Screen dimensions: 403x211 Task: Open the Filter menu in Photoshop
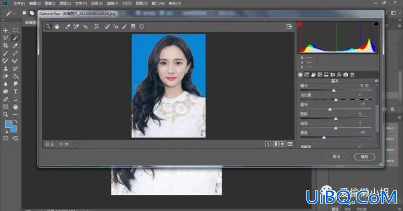[x=112, y=3]
